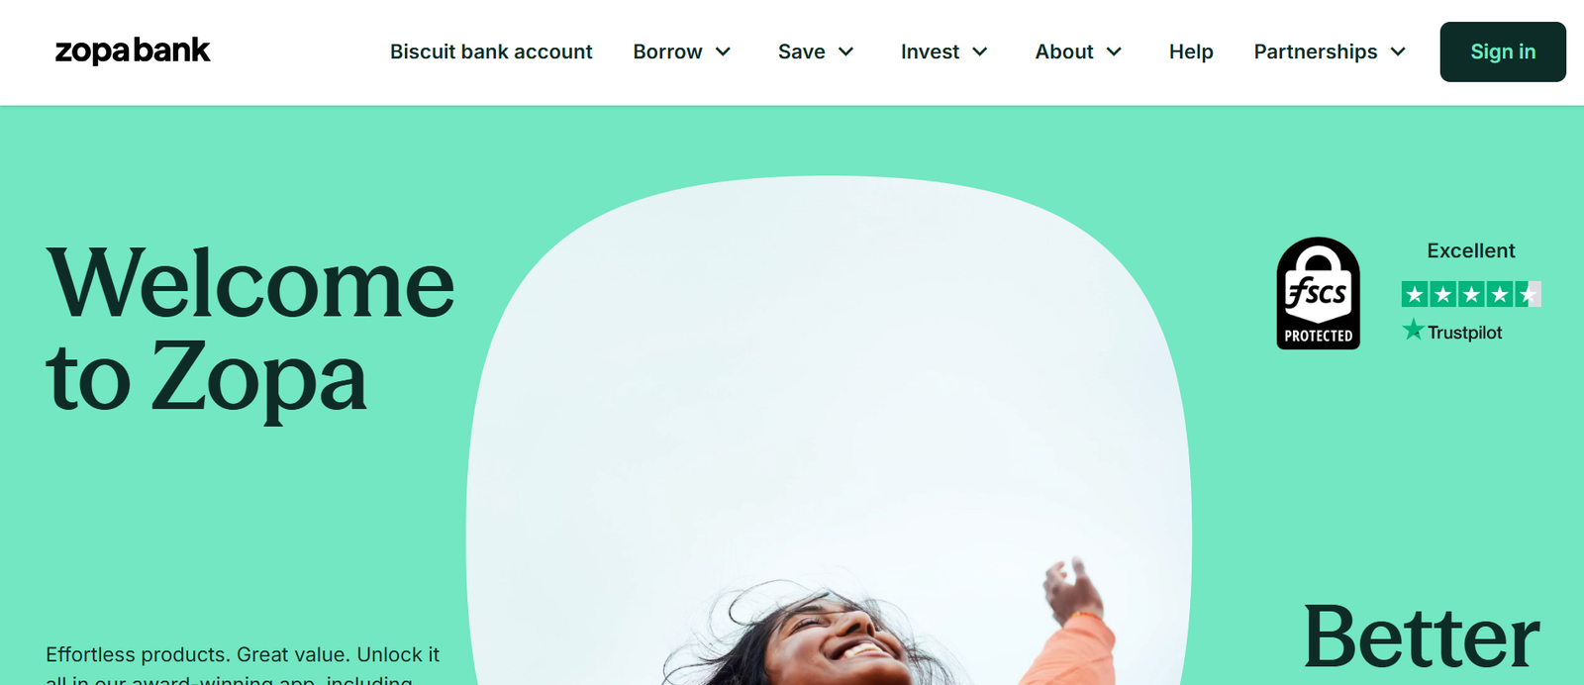Viewport: 1584px width, 685px height.
Task: Click the chevron next to Borrow
Action: click(x=724, y=51)
